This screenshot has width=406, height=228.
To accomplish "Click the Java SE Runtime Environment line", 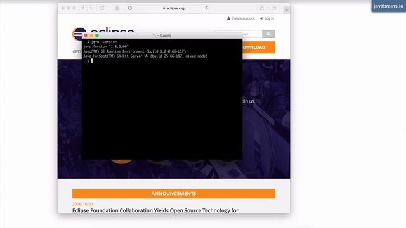I will 134,51.
